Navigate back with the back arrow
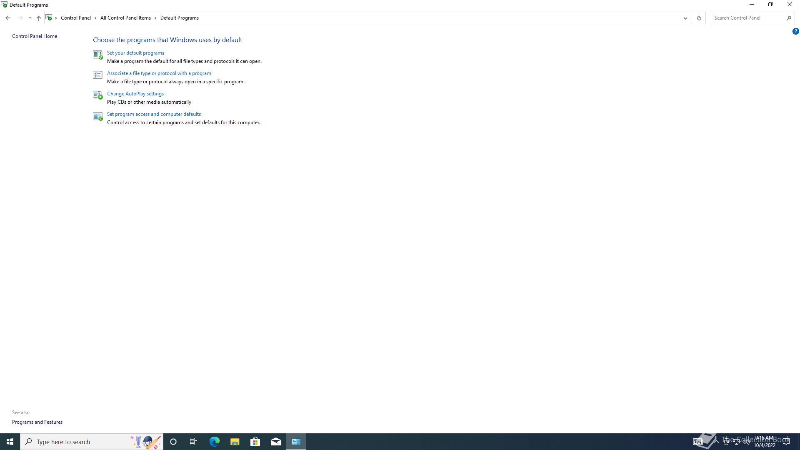 pyautogui.click(x=8, y=18)
